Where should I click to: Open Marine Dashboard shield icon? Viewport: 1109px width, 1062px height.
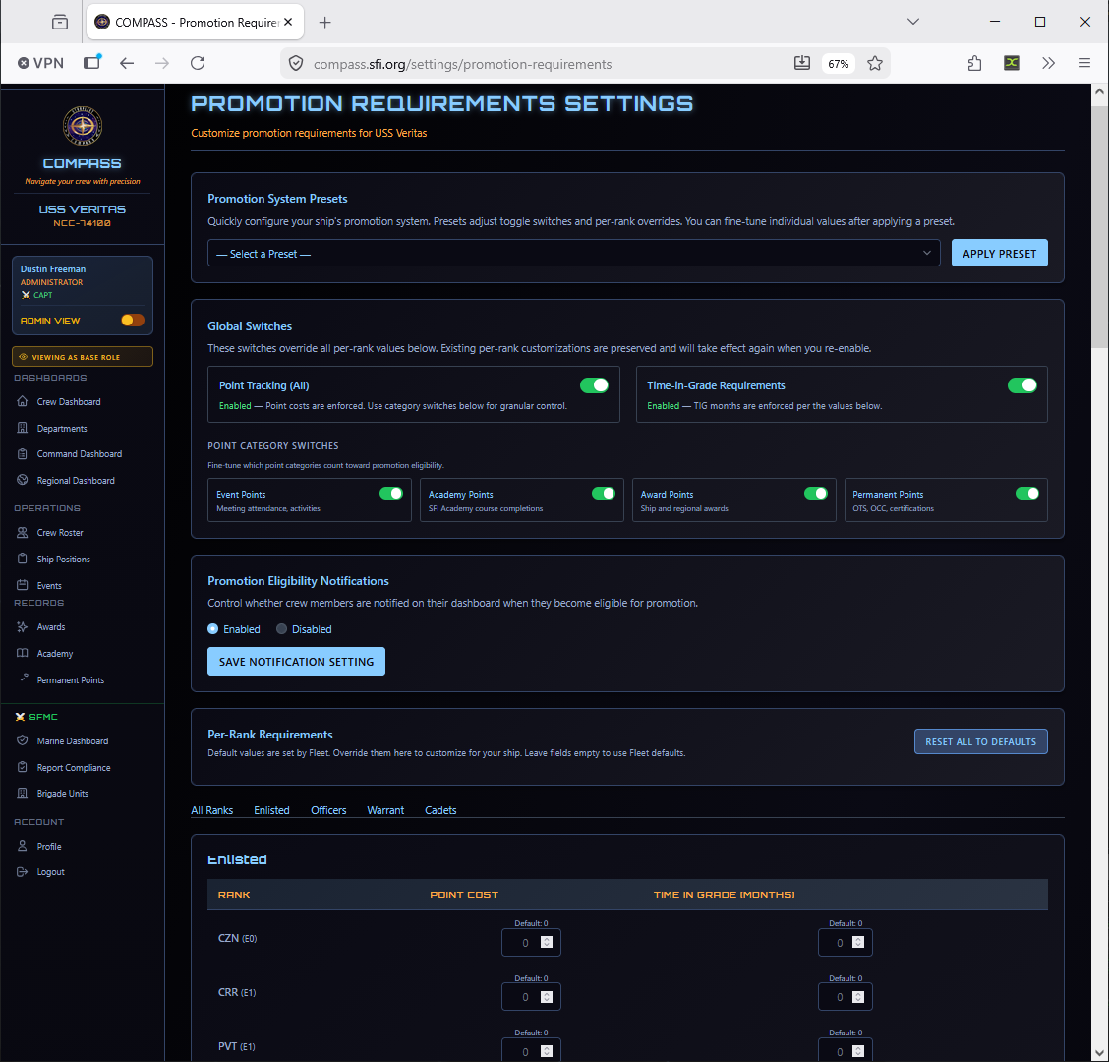(23, 740)
